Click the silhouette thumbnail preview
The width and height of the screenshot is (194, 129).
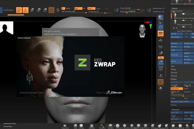click(x=6, y=28)
